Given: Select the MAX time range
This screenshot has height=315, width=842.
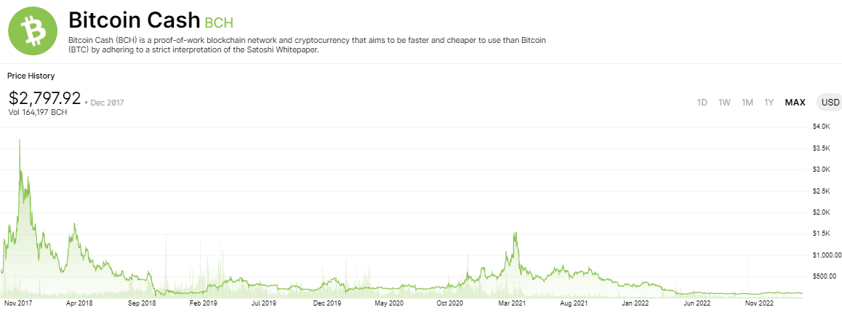Looking at the screenshot, I should (x=795, y=103).
